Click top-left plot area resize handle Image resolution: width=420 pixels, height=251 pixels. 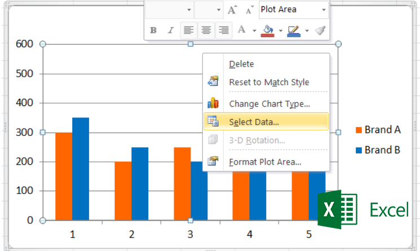[43, 44]
